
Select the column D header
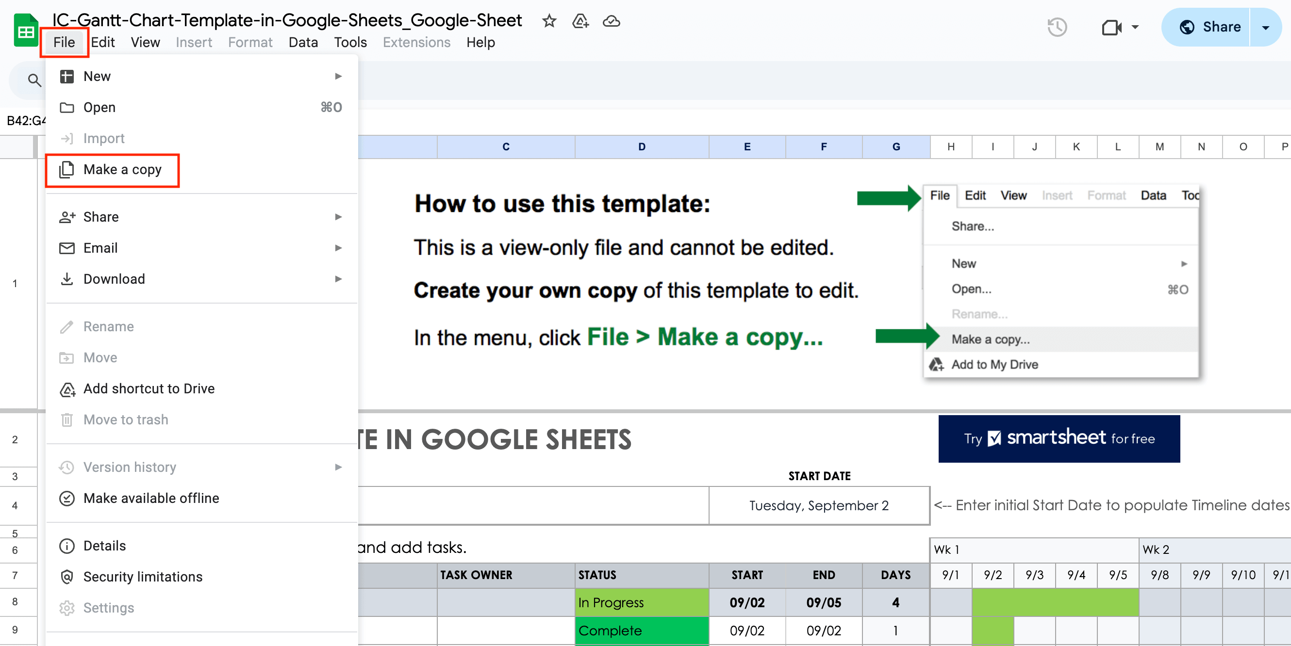[x=641, y=147]
